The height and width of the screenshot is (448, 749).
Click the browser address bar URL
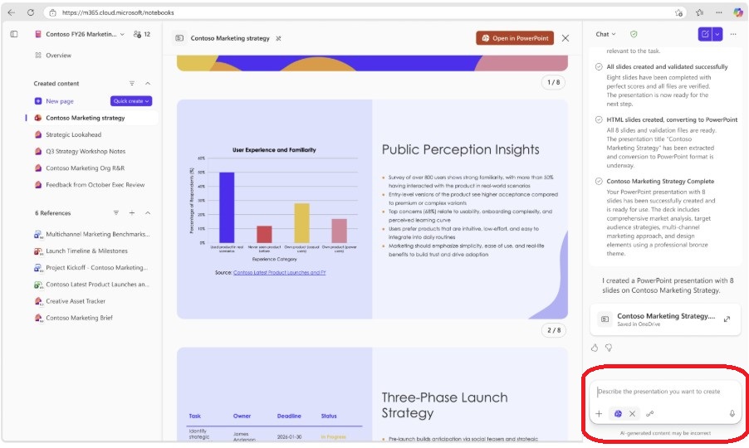coord(118,13)
